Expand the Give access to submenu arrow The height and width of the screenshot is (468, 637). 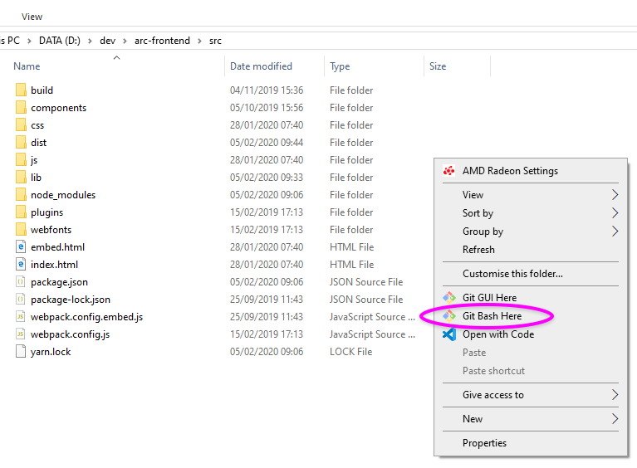(x=615, y=394)
